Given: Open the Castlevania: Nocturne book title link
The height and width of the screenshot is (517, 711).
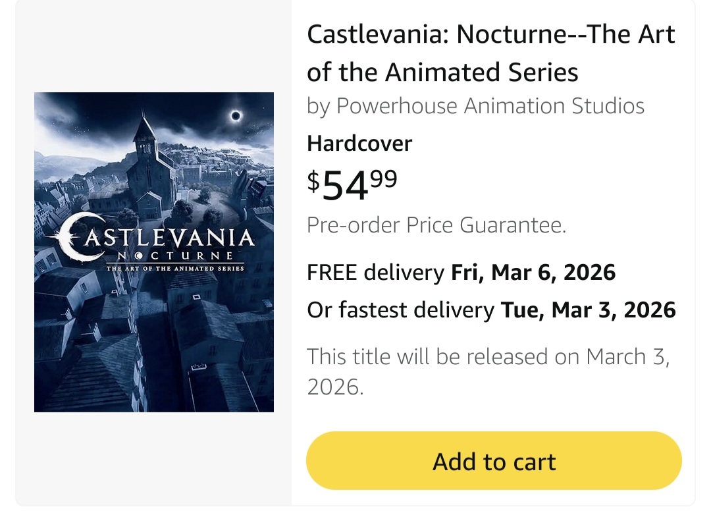Looking at the screenshot, I should [490, 35].
